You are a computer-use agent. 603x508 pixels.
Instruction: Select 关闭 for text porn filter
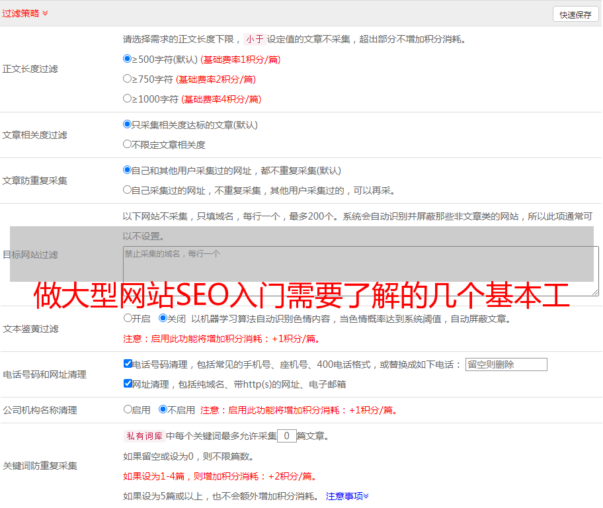(163, 318)
